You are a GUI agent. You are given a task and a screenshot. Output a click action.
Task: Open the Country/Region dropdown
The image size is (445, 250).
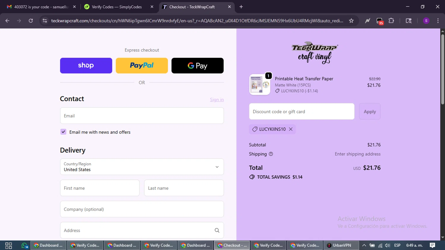point(142,167)
